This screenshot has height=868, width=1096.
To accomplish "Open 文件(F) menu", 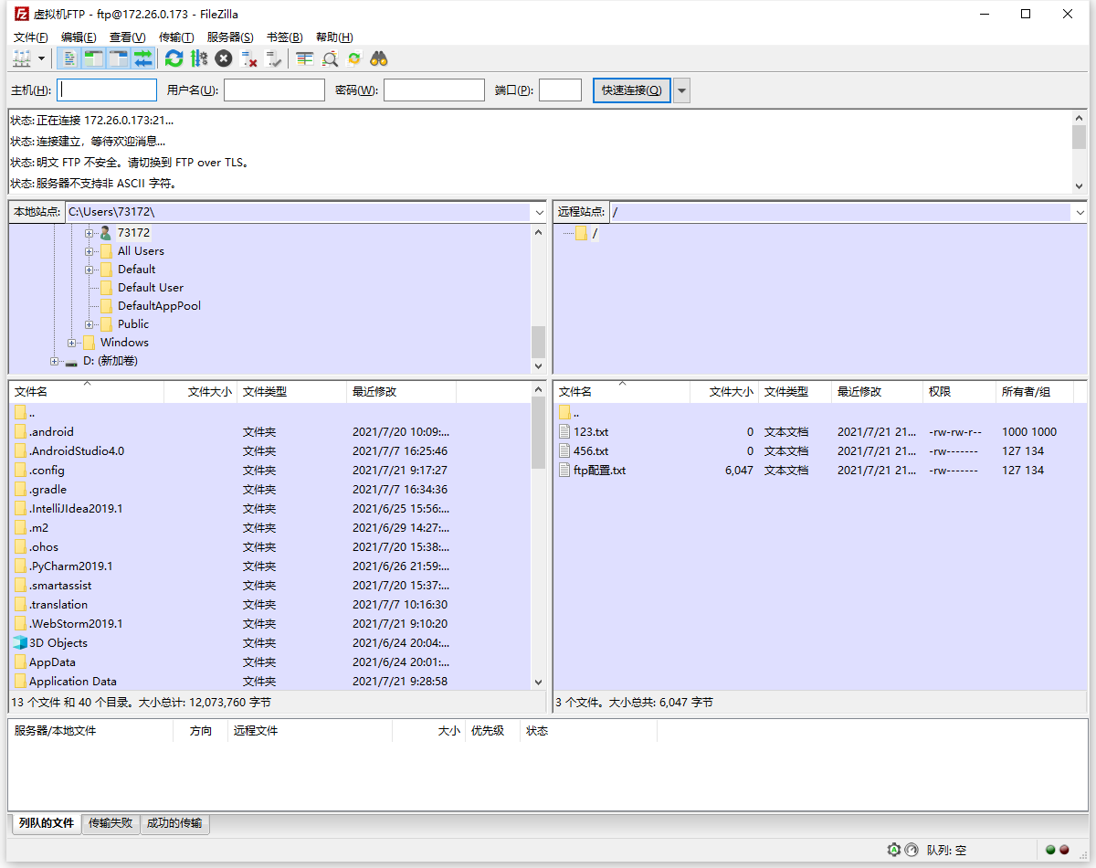I will (31, 37).
